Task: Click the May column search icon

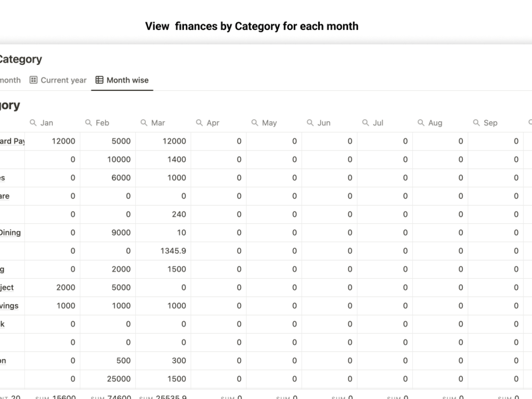Action: tap(254, 122)
